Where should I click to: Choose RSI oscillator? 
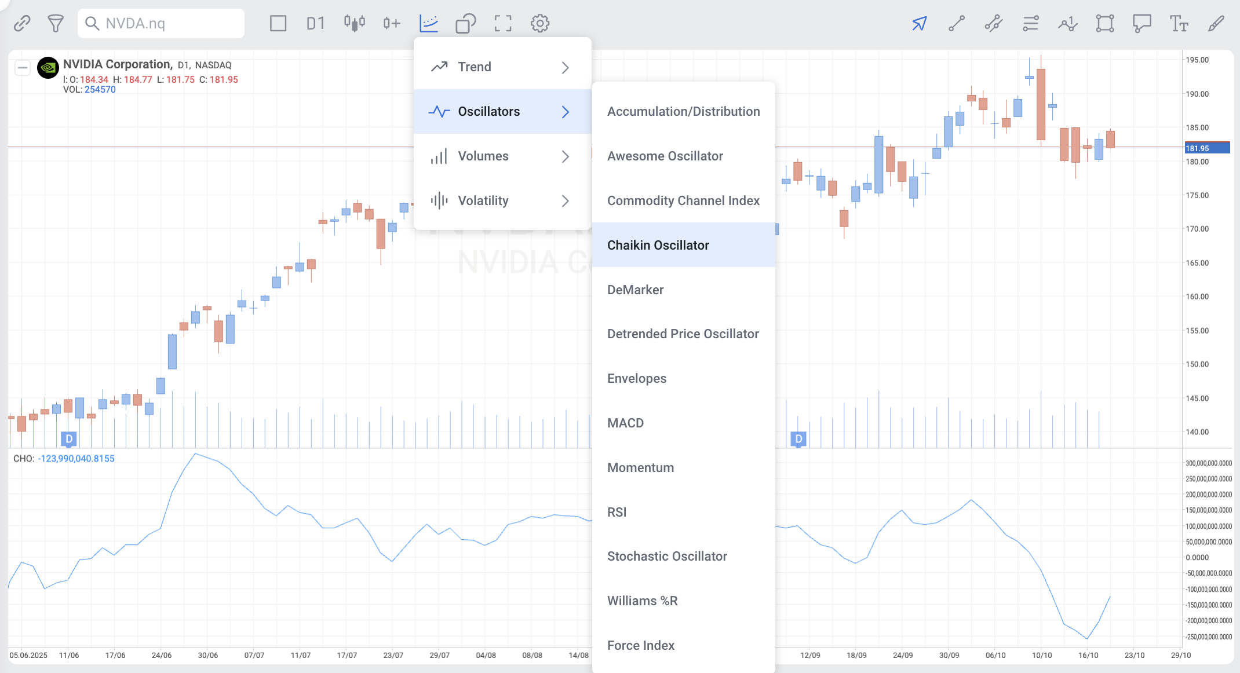(617, 513)
